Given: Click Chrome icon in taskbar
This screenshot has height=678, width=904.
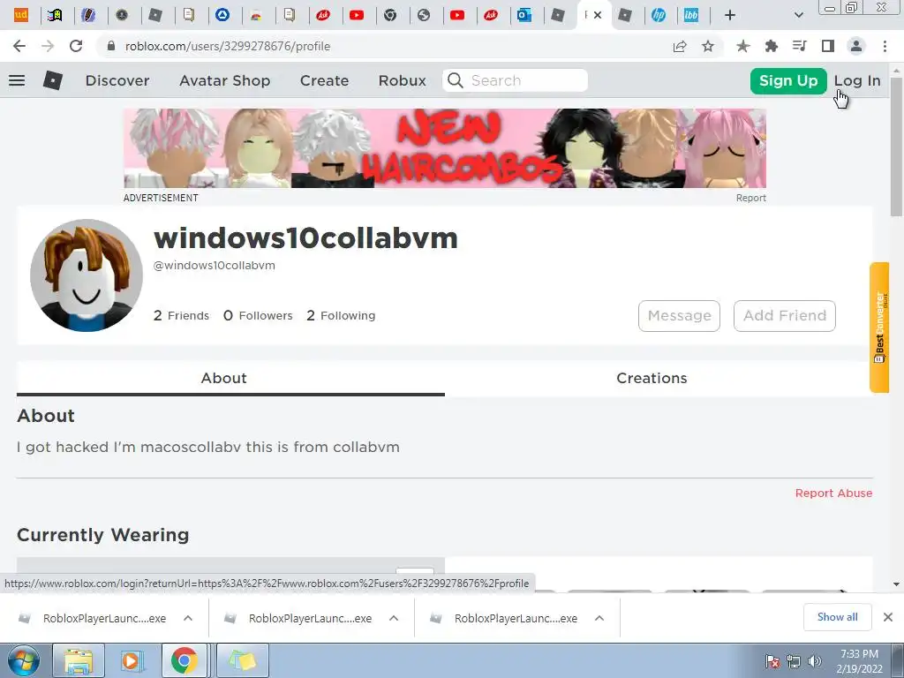Looking at the screenshot, I should coord(184,660).
